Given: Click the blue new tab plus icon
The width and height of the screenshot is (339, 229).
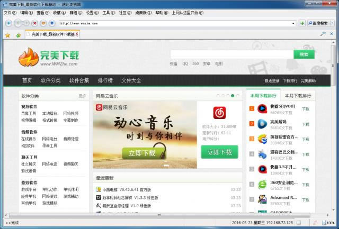Looking at the screenshot, I should (x=8, y=23).
